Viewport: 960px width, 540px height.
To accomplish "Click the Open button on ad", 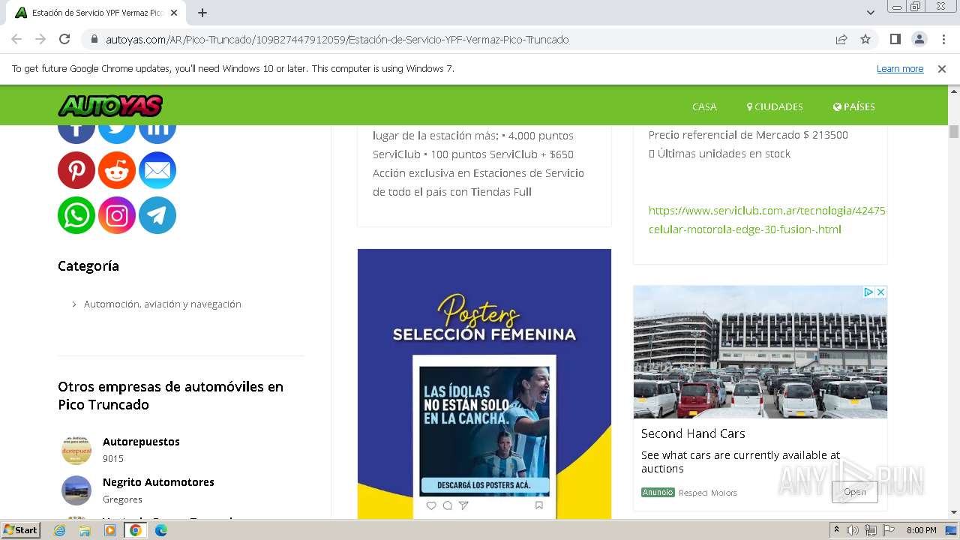I will click(855, 492).
